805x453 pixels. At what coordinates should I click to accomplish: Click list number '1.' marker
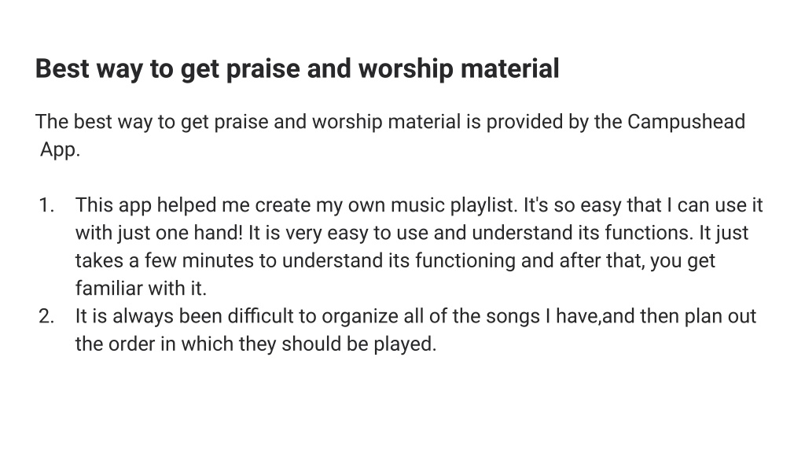coord(46,205)
